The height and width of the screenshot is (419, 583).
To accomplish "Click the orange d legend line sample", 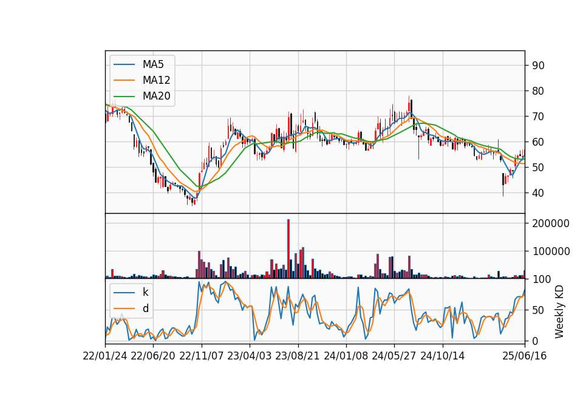I will click(x=124, y=308).
